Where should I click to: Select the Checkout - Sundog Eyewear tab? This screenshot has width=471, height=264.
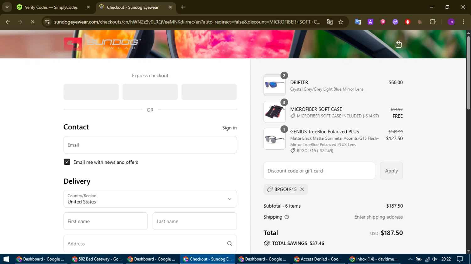[136, 7]
